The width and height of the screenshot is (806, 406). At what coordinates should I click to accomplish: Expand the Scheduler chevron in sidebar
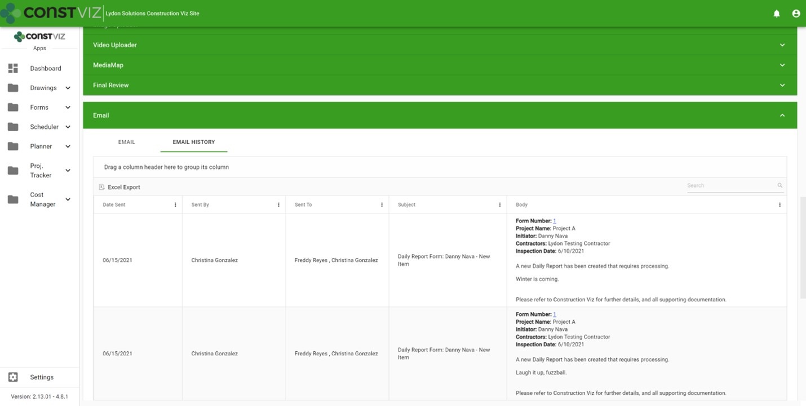tap(68, 127)
